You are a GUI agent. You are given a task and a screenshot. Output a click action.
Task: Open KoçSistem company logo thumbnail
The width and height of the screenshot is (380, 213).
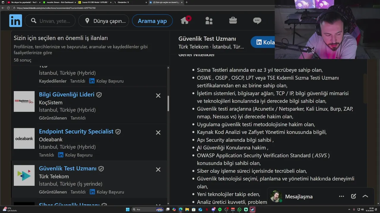point(24,101)
